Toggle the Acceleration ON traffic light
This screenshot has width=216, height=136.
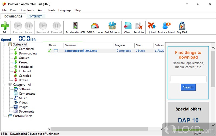click(75, 26)
